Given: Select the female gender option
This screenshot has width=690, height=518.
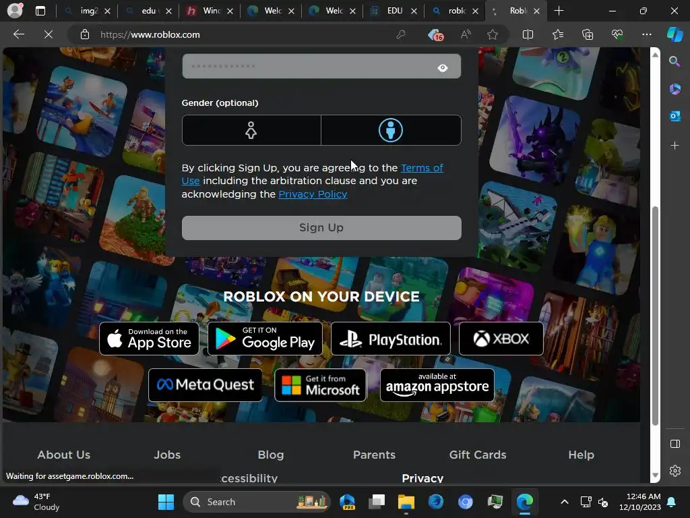Looking at the screenshot, I should tap(251, 130).
